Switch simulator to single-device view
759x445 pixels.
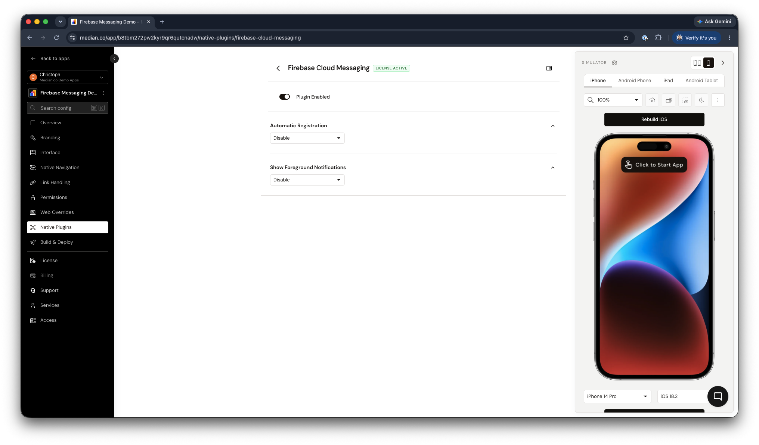click(x=708, y=63)
